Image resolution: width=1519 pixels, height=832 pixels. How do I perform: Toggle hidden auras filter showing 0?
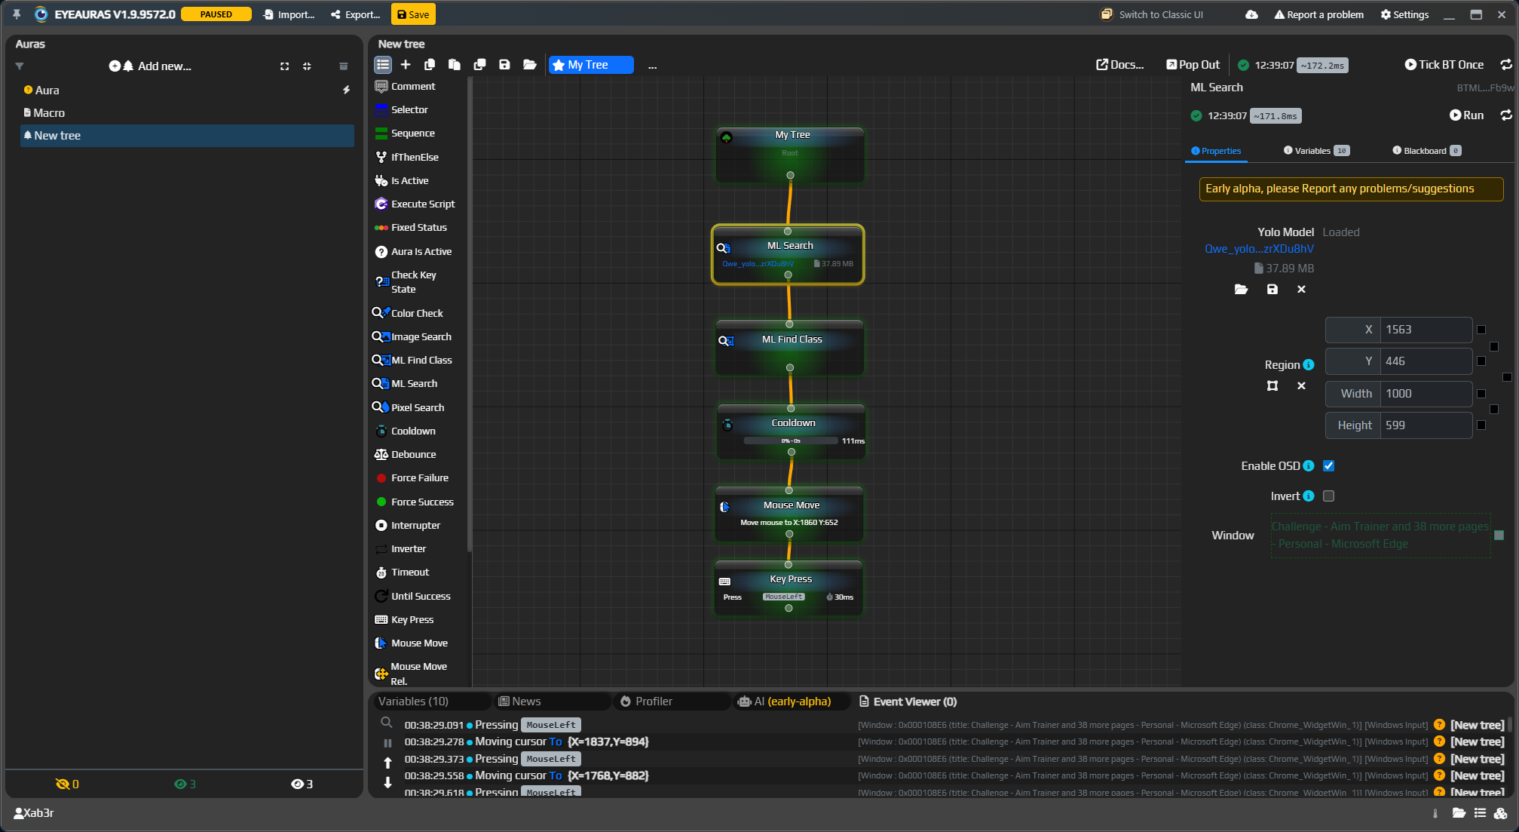click(x=67, y=784)
